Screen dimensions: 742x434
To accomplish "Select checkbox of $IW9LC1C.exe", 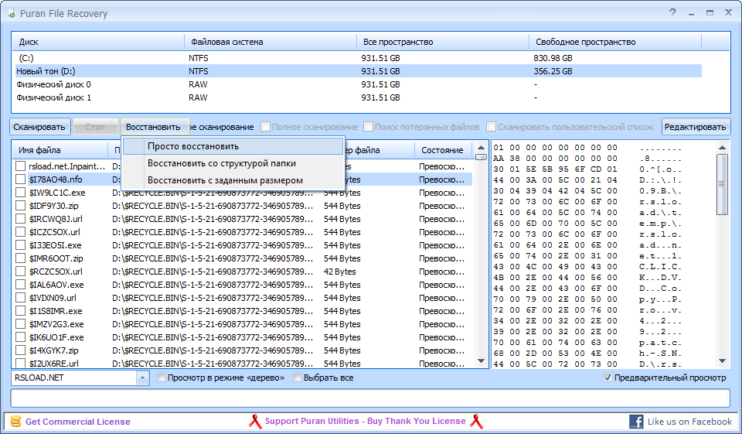I will [20, 193].
